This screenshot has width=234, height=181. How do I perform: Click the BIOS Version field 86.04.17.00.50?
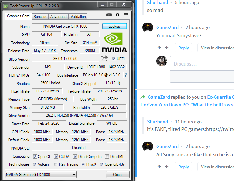pyautogui.click(x=65, y=59)
